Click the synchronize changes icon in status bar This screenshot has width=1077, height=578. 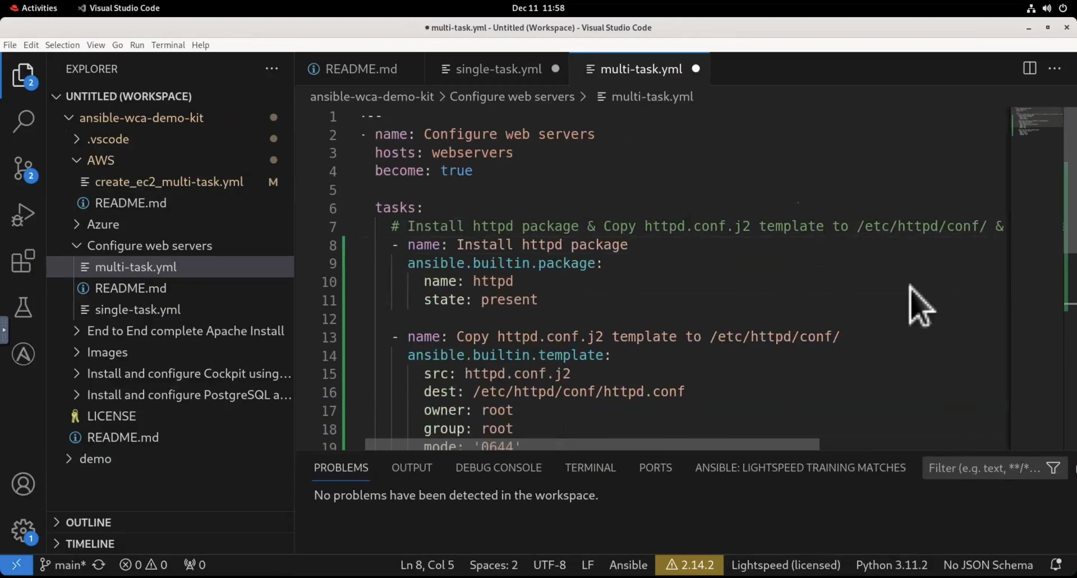click(x=99, y=565)
